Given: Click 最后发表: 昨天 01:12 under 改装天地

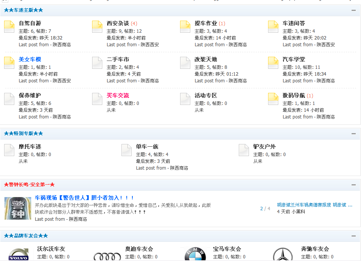Looking at the screenshot, I should point(217,74).
